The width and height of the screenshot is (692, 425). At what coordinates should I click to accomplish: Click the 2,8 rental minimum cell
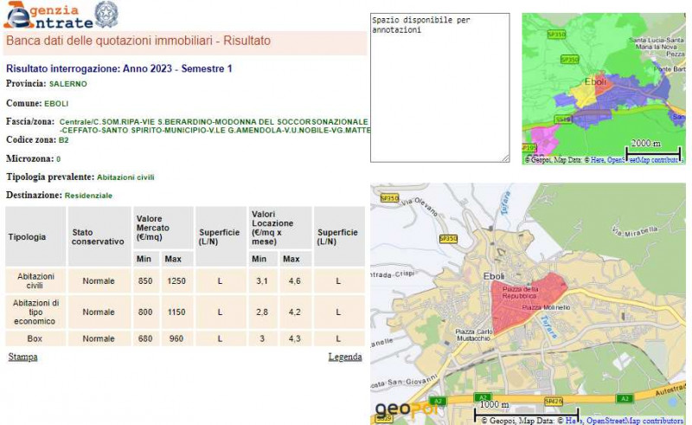point(262,312)
